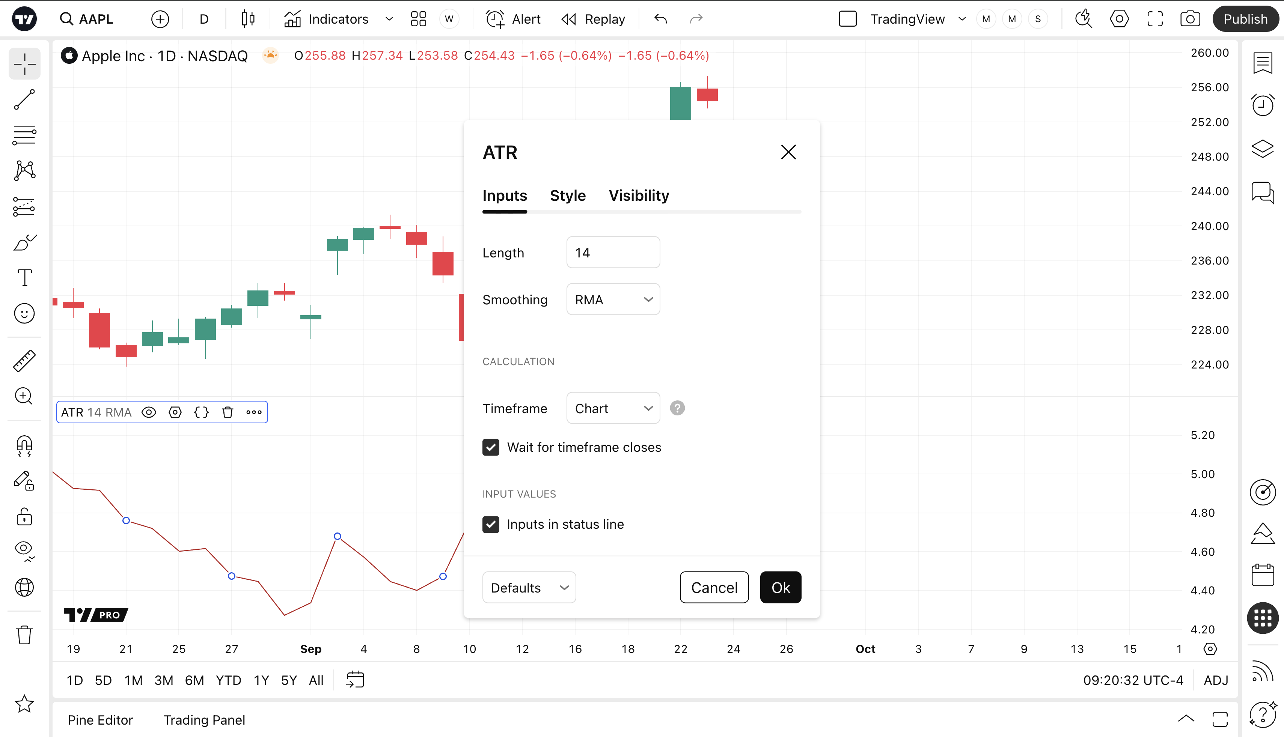1284x737 pixels.
Task: Switch to the Style tab
Action: tap(568, 196)
